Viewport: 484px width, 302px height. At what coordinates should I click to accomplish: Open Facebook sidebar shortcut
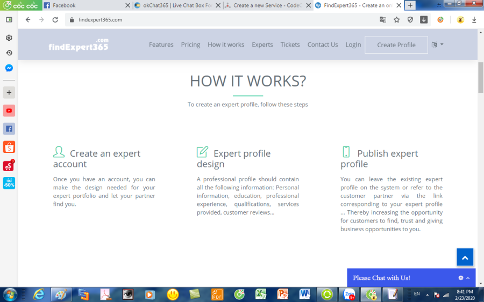coord(9,129)
